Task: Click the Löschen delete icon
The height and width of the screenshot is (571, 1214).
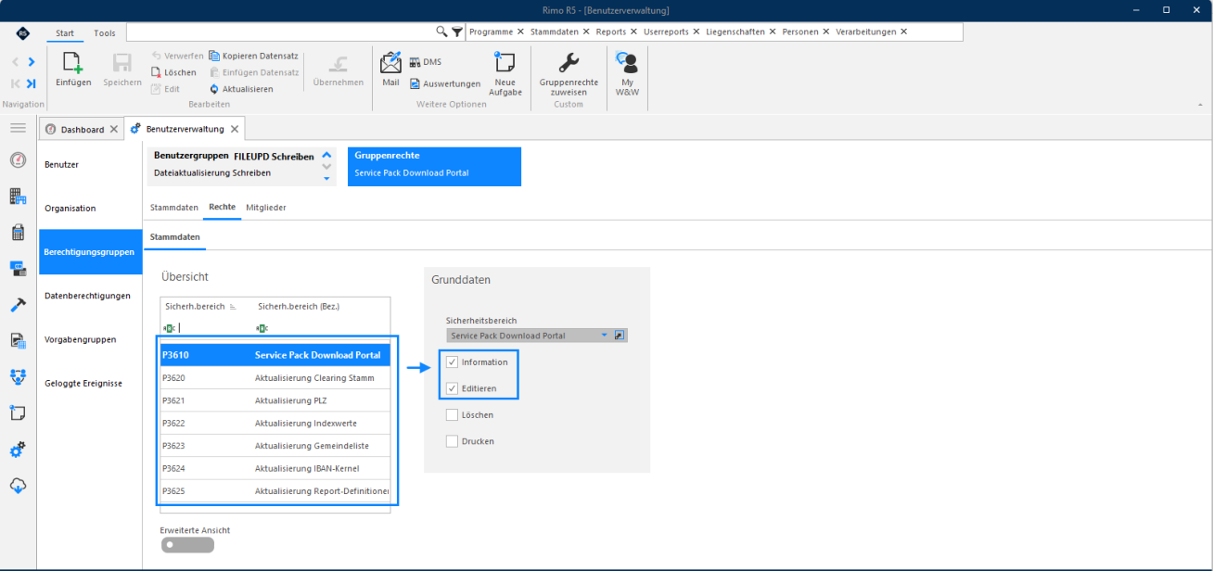Action: pyautogui.click(x=157, y=72)
